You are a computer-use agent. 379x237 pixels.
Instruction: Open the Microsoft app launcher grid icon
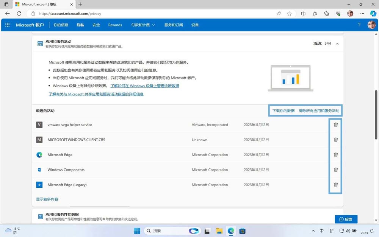coord(7,25)
